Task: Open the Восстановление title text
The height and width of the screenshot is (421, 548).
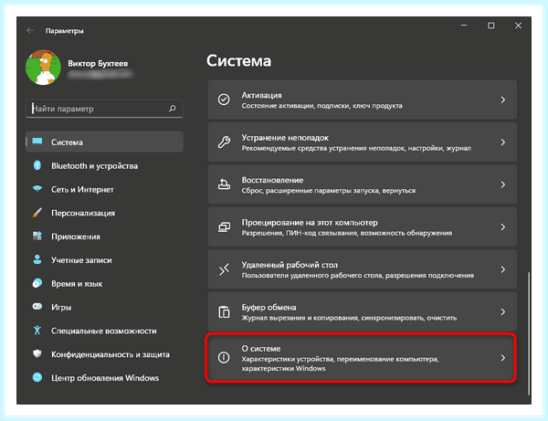Action: coord(272,180)
